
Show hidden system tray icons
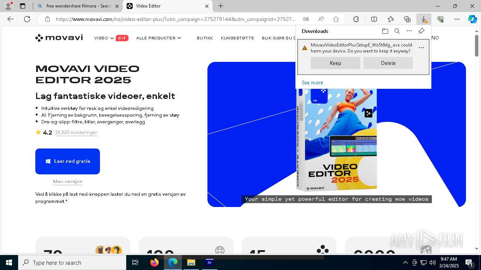click(x=405, y=262)
